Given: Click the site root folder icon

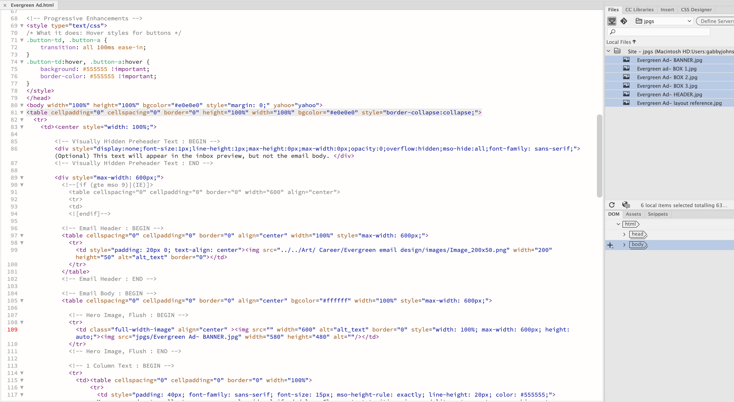Looking at the screenshot, I should pos(617,51).
